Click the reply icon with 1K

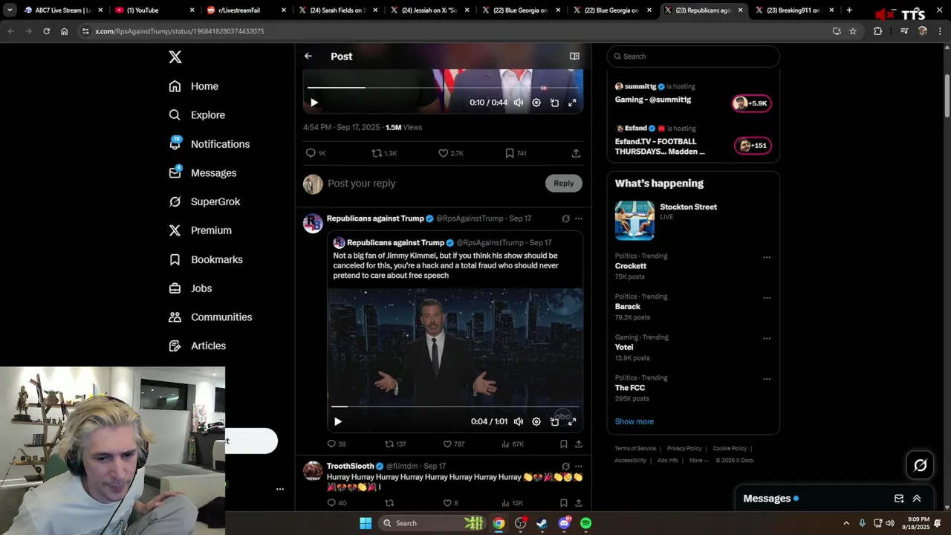[316, 153]
